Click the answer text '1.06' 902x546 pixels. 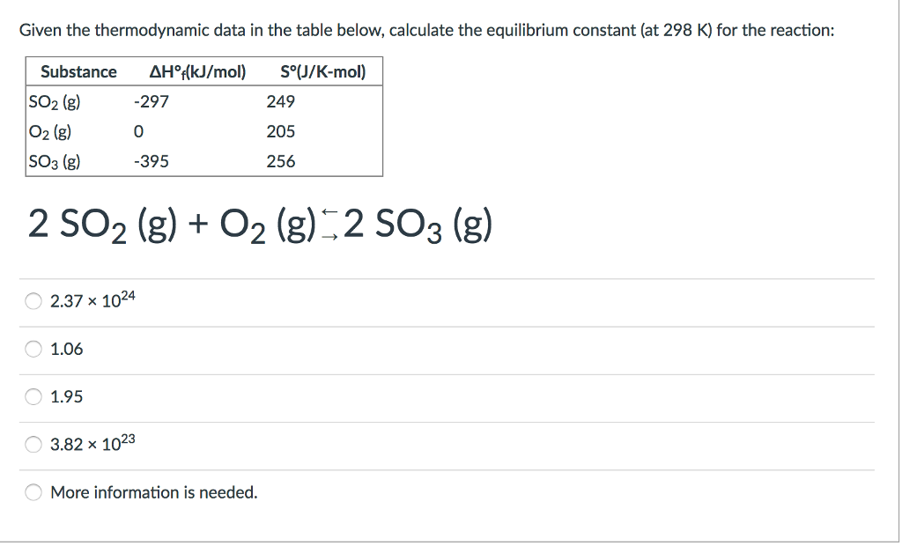point(67,349)
